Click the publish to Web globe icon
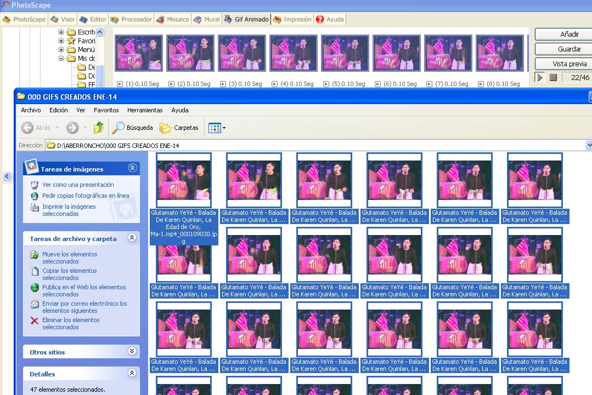The height and width of the screenshot is (395, 592). click(35, 288)
